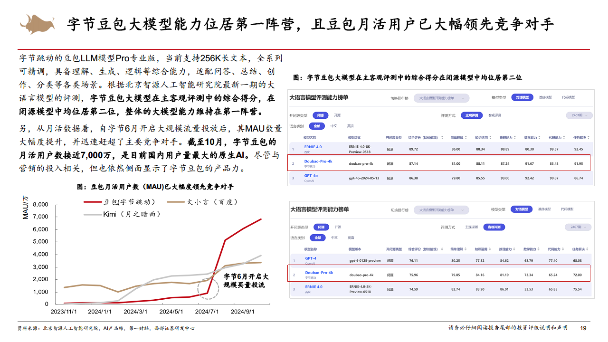This screenshot has width=608, height=342.
Task: Open ERNIE 4.0 link scoring 74.59
Action: point(314,287)
